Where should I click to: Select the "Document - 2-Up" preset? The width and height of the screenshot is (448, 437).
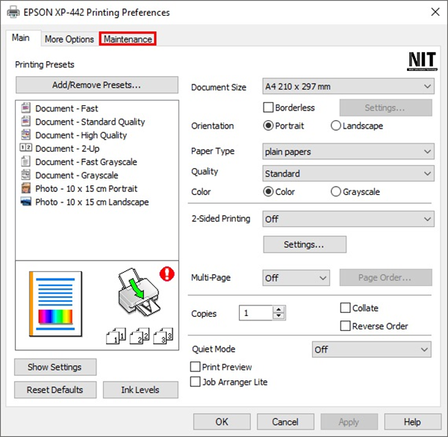pyautogui.click(x=67, y=149)
